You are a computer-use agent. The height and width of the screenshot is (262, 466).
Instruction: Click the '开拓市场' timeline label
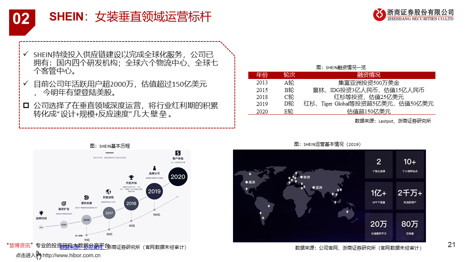click(x=131, y=183)
